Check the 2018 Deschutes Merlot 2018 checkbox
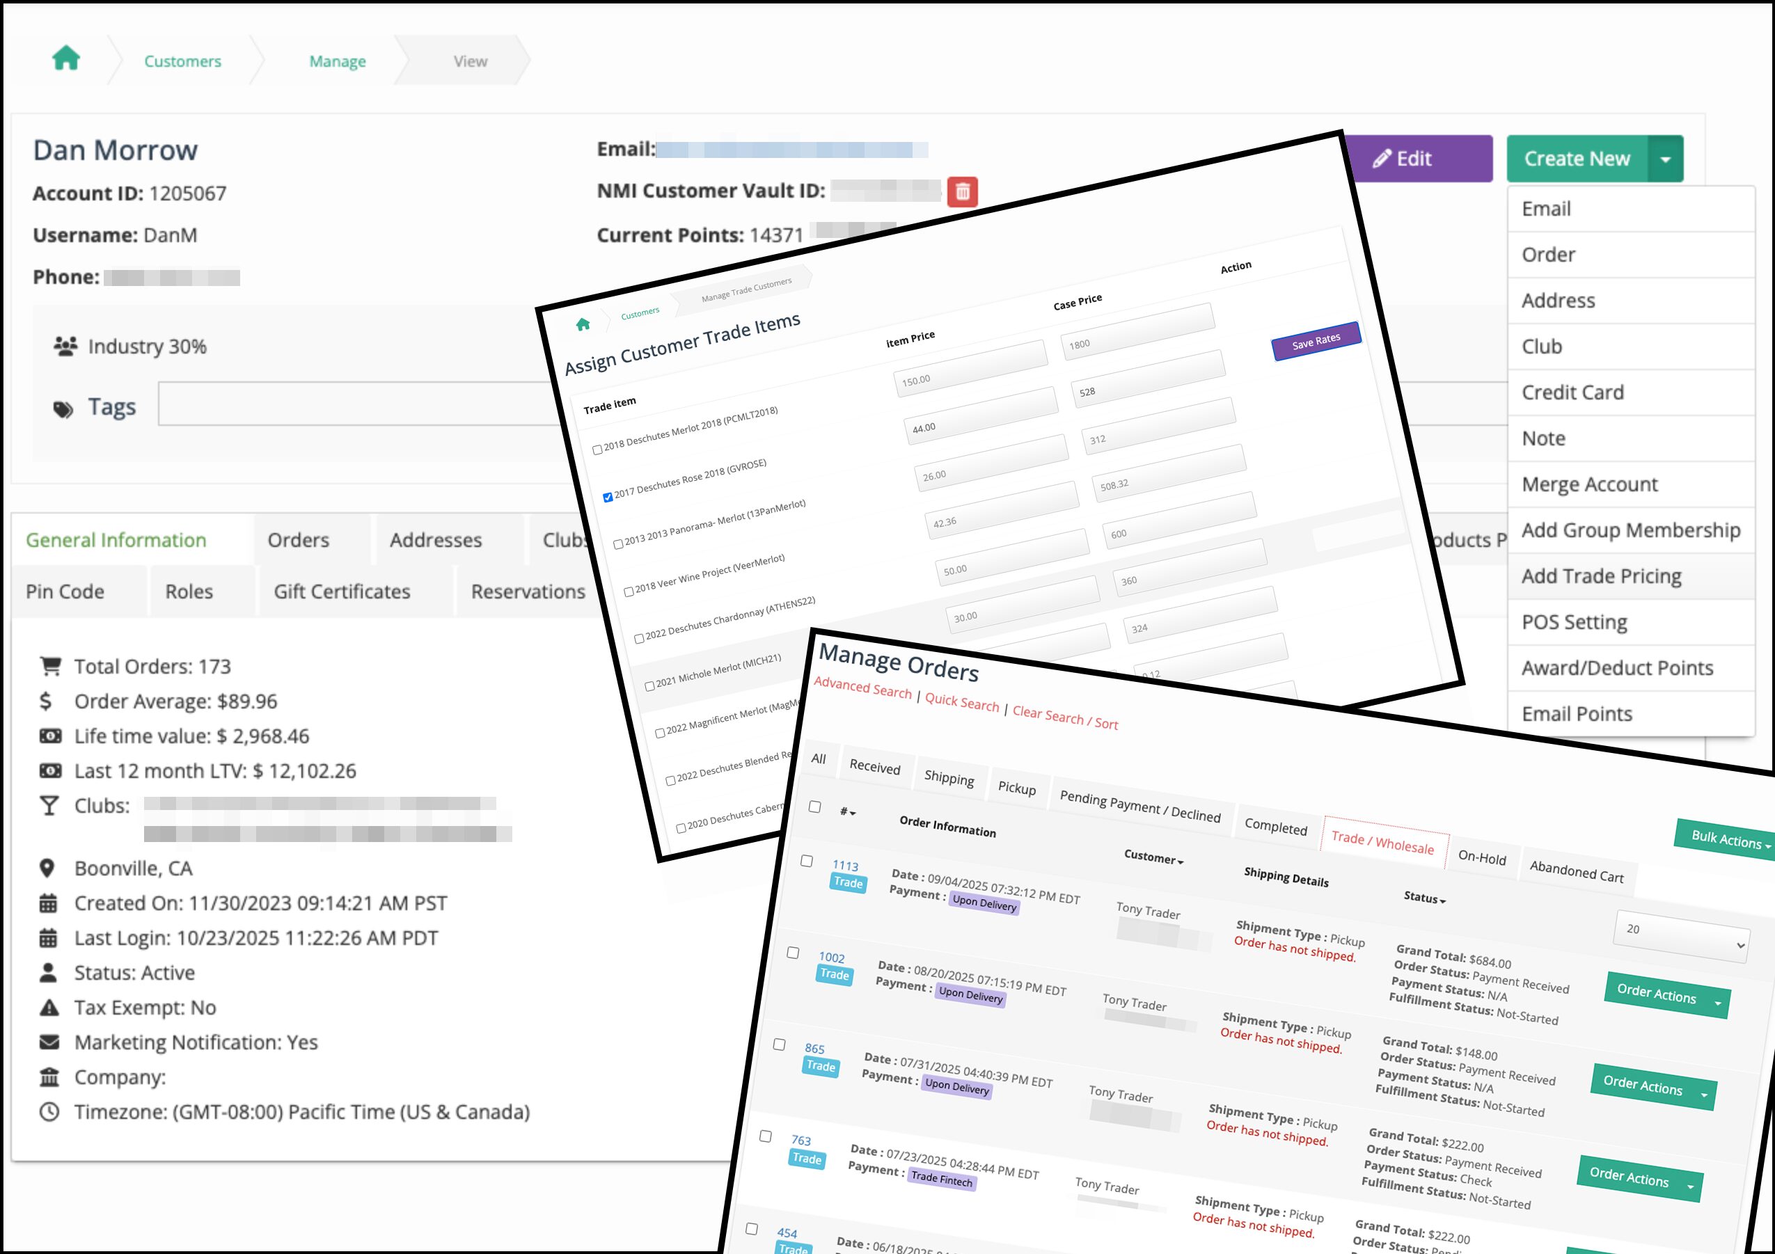Screen dimensions: 1775x1254 [x=598, y=450]
